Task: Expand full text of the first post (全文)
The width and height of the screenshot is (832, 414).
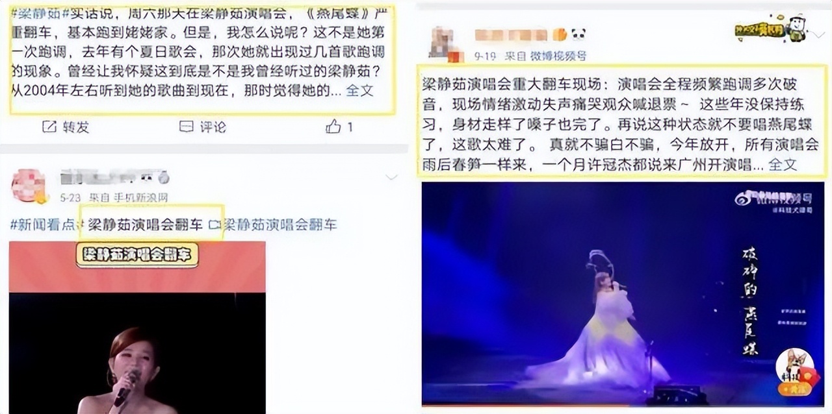Action: (359, 90)
